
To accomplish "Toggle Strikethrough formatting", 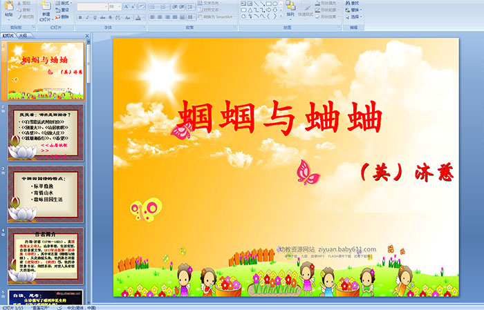I will click(102, 17).
